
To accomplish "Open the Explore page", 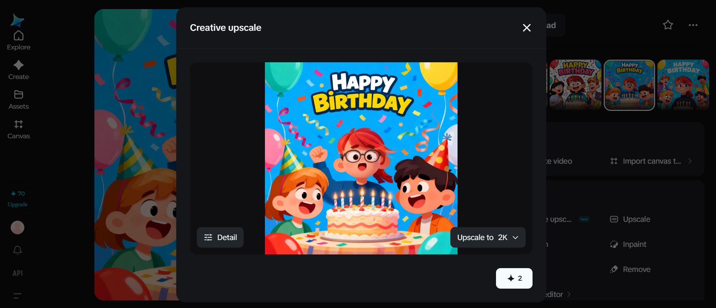I will pos(18,40).
